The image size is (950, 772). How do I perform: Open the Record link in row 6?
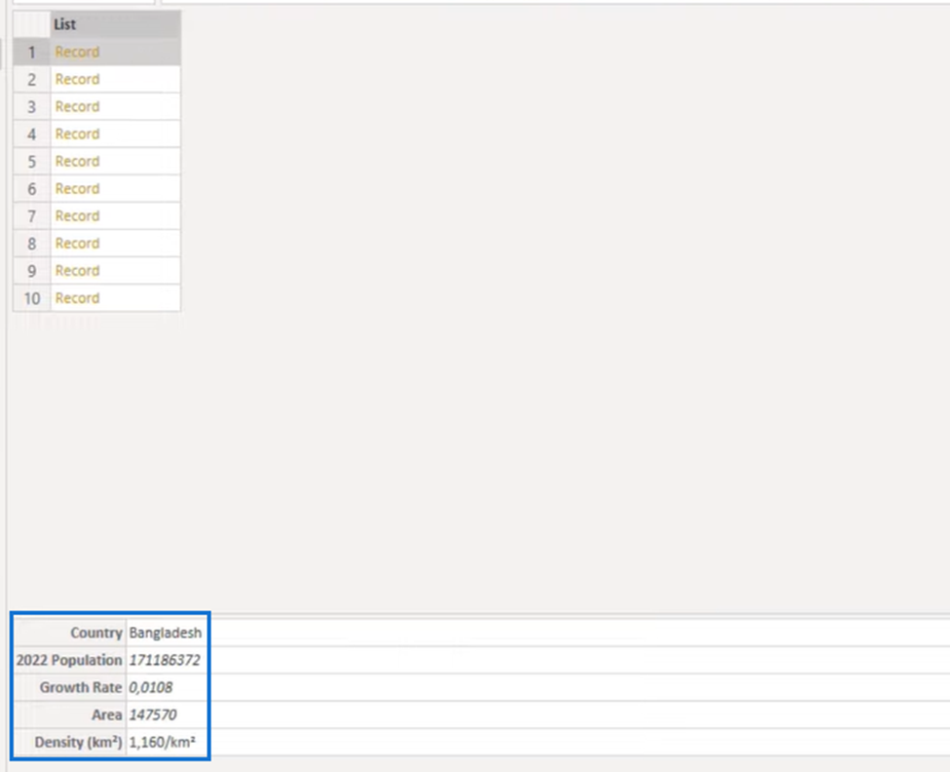[77, 188]
